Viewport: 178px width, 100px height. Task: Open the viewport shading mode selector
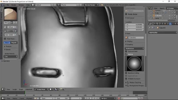pos(51,89)
